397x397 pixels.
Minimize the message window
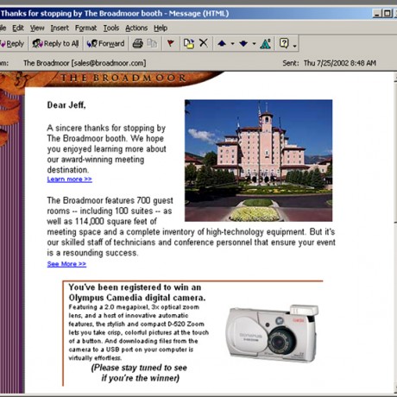377,13
